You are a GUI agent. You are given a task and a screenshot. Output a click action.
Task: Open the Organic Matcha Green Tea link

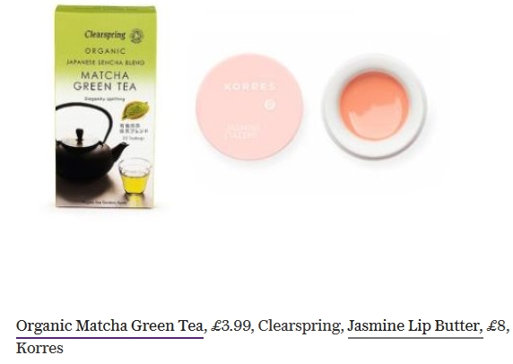coord(110,326)
